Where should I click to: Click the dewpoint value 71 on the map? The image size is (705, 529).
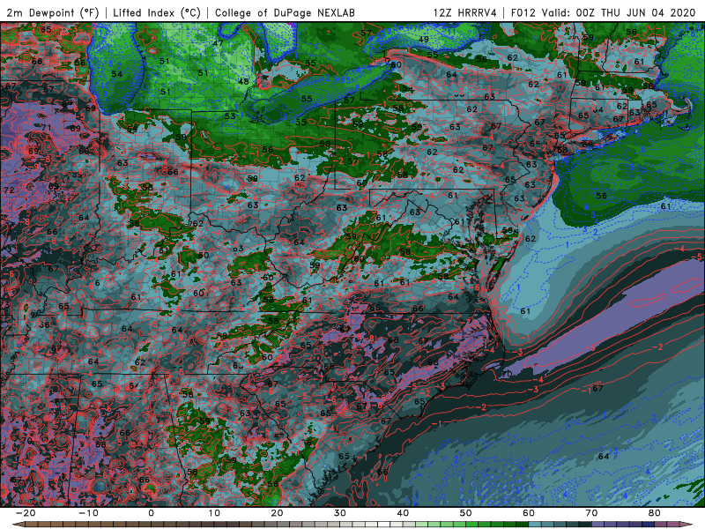(47, 128)
